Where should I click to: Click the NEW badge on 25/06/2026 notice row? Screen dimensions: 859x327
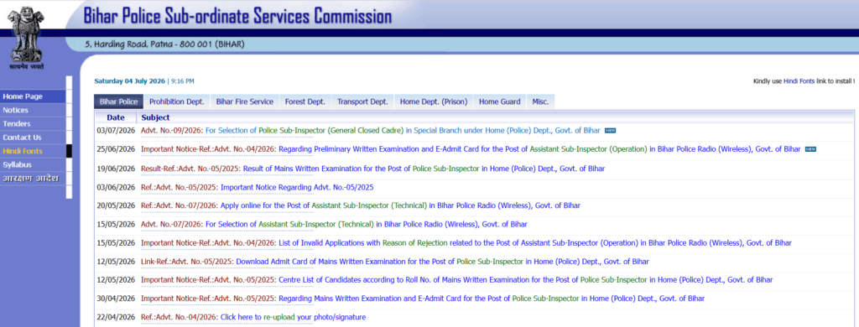pos(811,149)
